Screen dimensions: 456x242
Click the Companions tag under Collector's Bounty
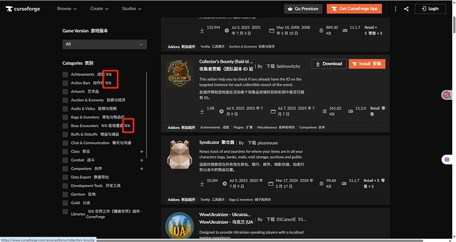[x=312, y=128]
